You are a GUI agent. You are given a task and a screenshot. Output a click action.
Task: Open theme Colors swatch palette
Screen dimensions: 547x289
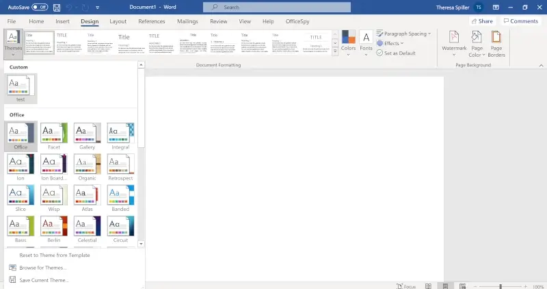pos(348,42)
